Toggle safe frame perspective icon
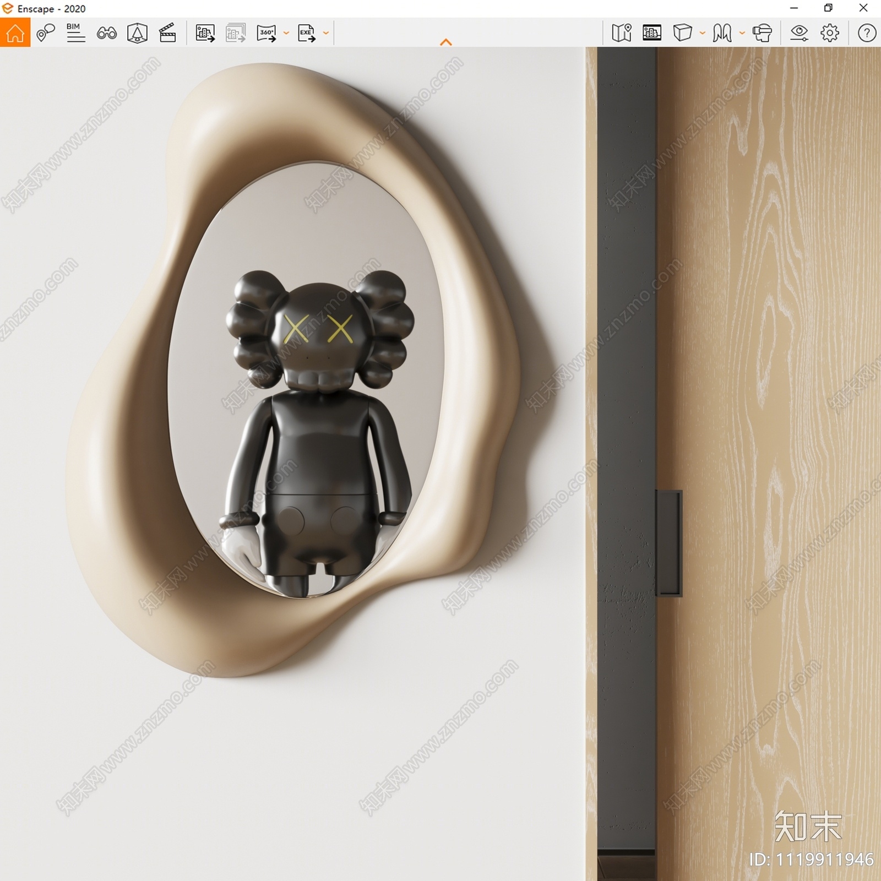 tap(137, 33)
